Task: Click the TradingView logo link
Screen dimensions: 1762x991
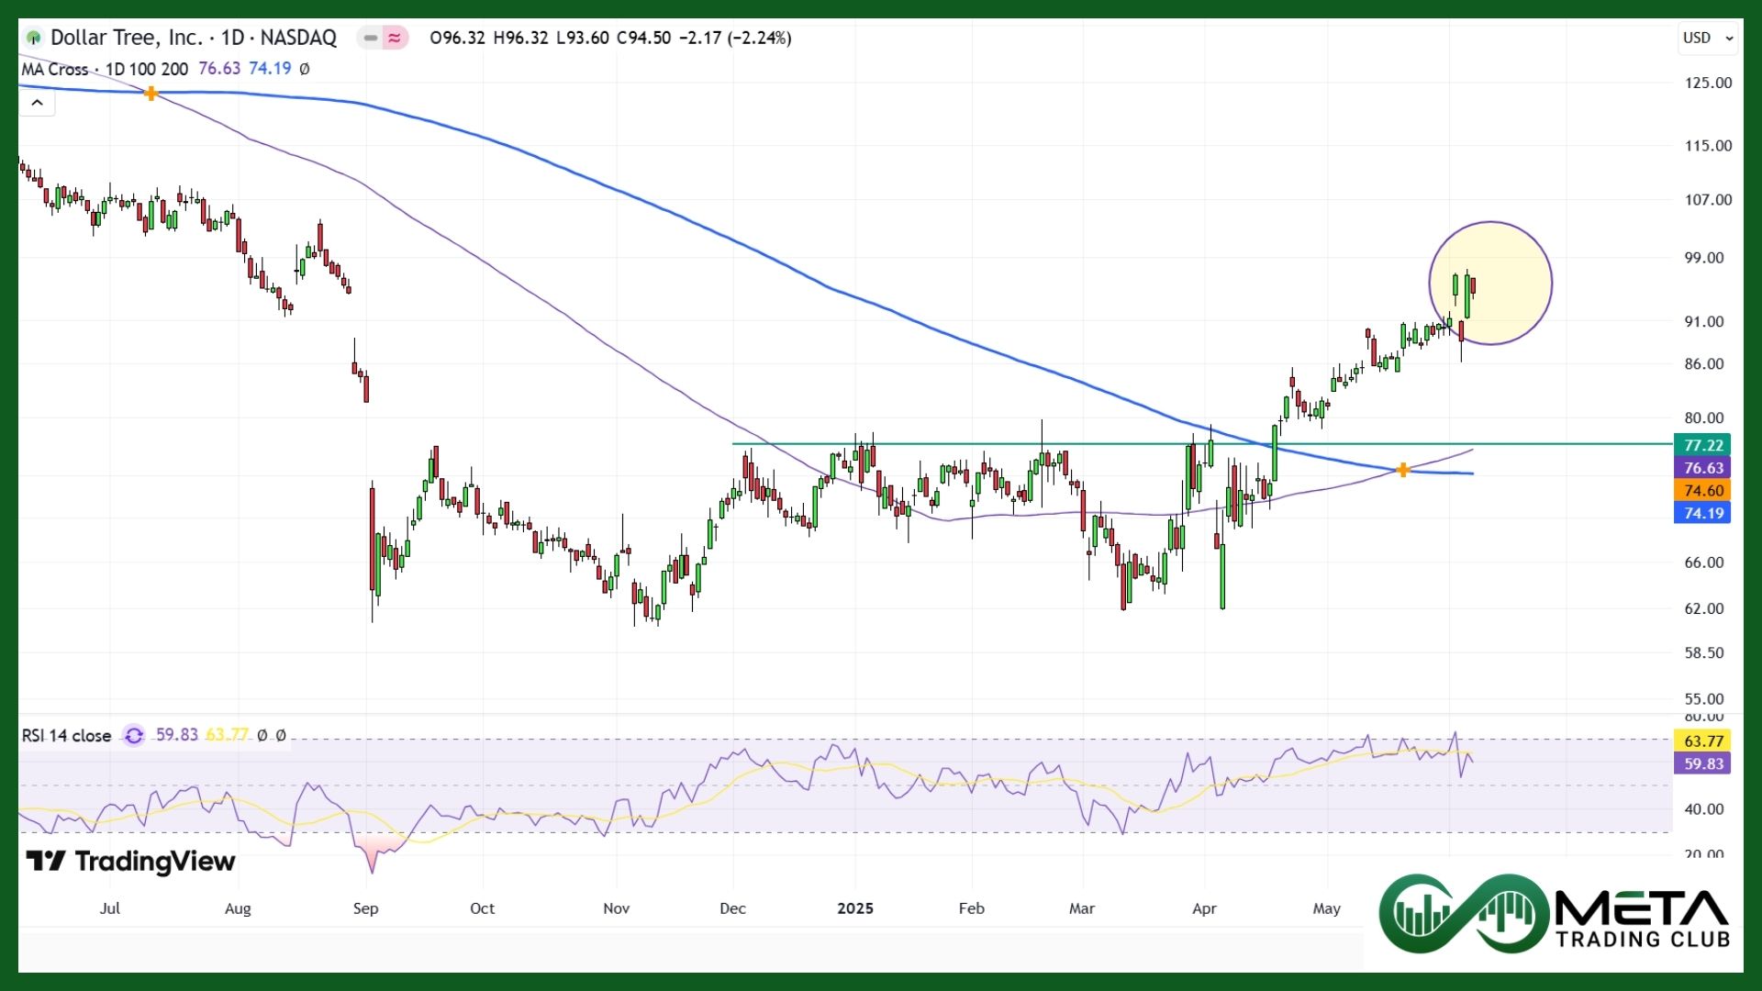Action: pos(130,861)
